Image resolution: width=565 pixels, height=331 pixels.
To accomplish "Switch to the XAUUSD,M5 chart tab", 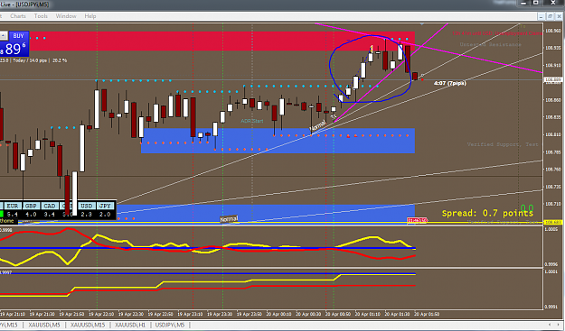I will (44, 325).
